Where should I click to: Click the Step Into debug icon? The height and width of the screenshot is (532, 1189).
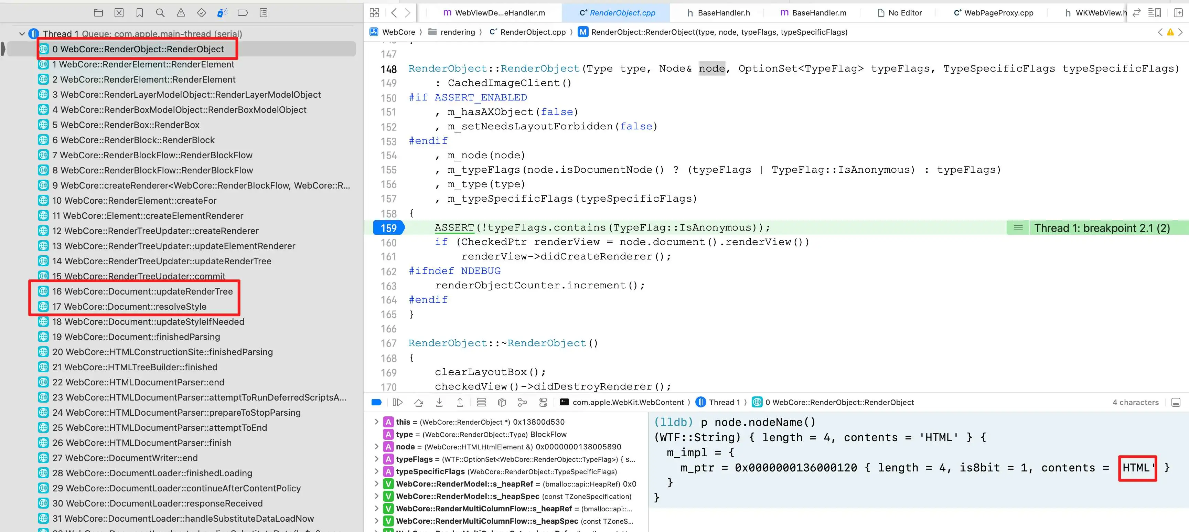click(x=439, y=402)
